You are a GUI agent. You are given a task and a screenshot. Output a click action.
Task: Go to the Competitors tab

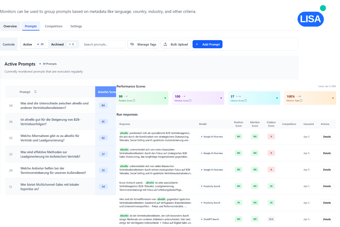click(54, 26)
